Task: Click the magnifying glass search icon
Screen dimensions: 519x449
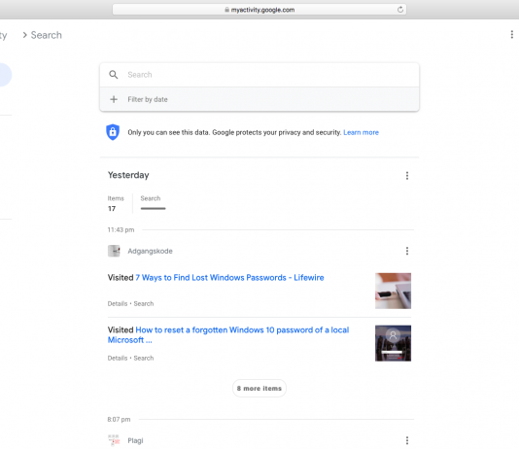Action: pyautogui.click(x=114, y=75)
